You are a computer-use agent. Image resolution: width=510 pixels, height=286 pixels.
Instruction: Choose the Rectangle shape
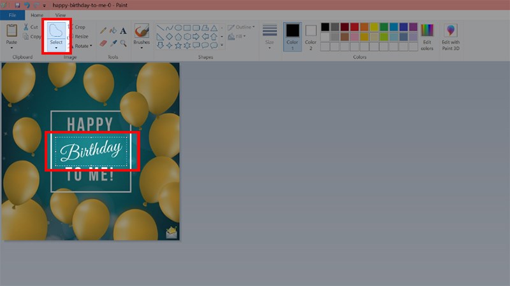tap(187, 28)
